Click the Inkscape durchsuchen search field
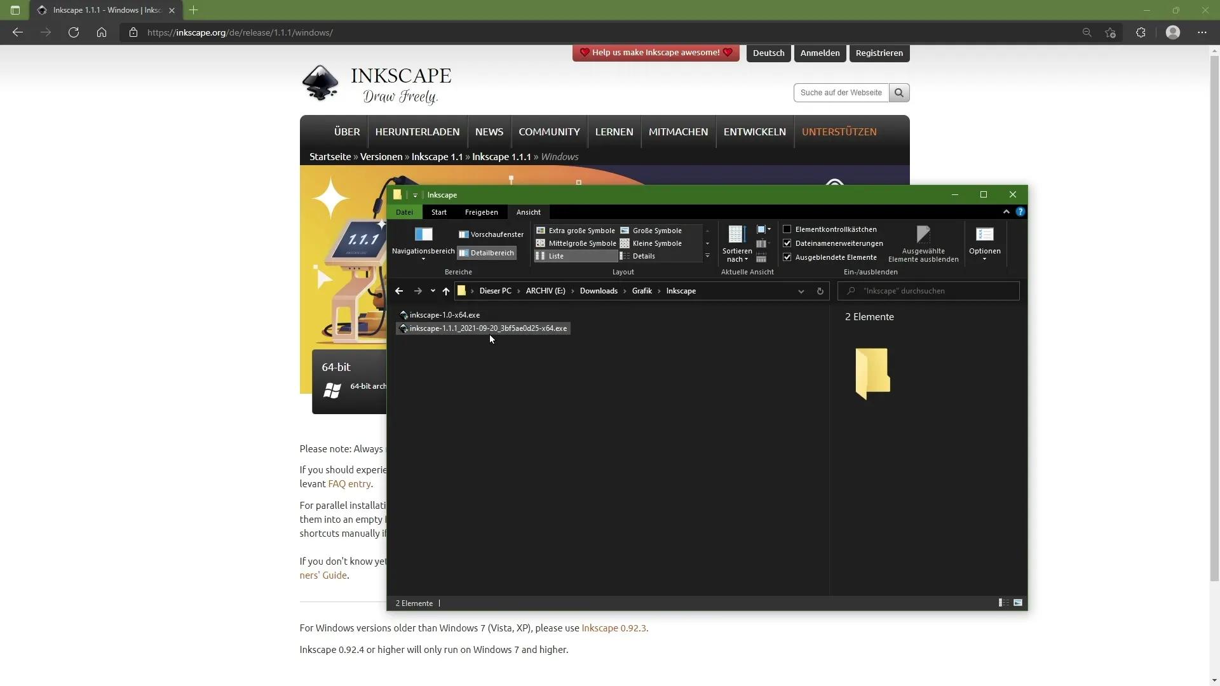This screenshot has height=686, width=1220. point(928,291)
